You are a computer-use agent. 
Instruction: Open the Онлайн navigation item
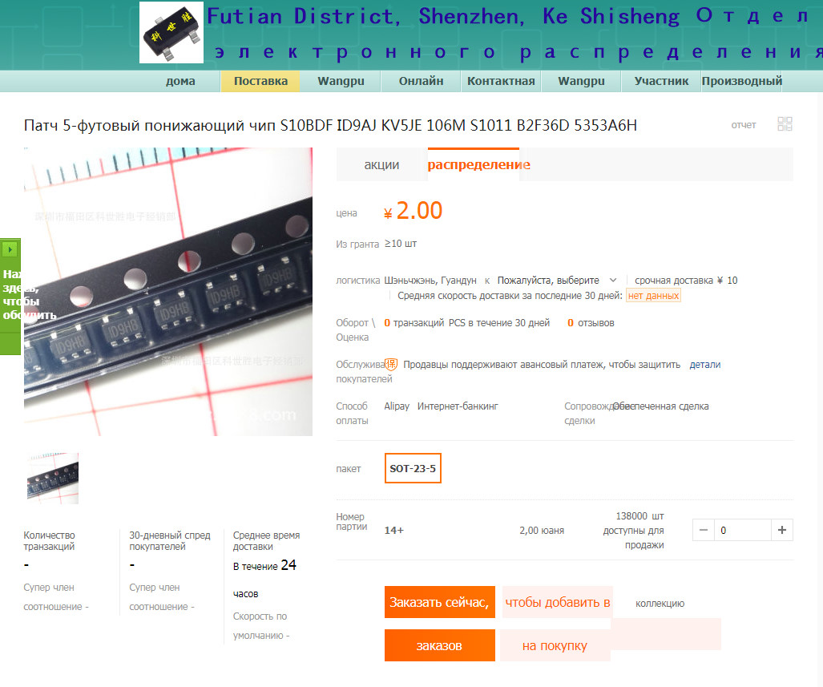tap(421, 82)
